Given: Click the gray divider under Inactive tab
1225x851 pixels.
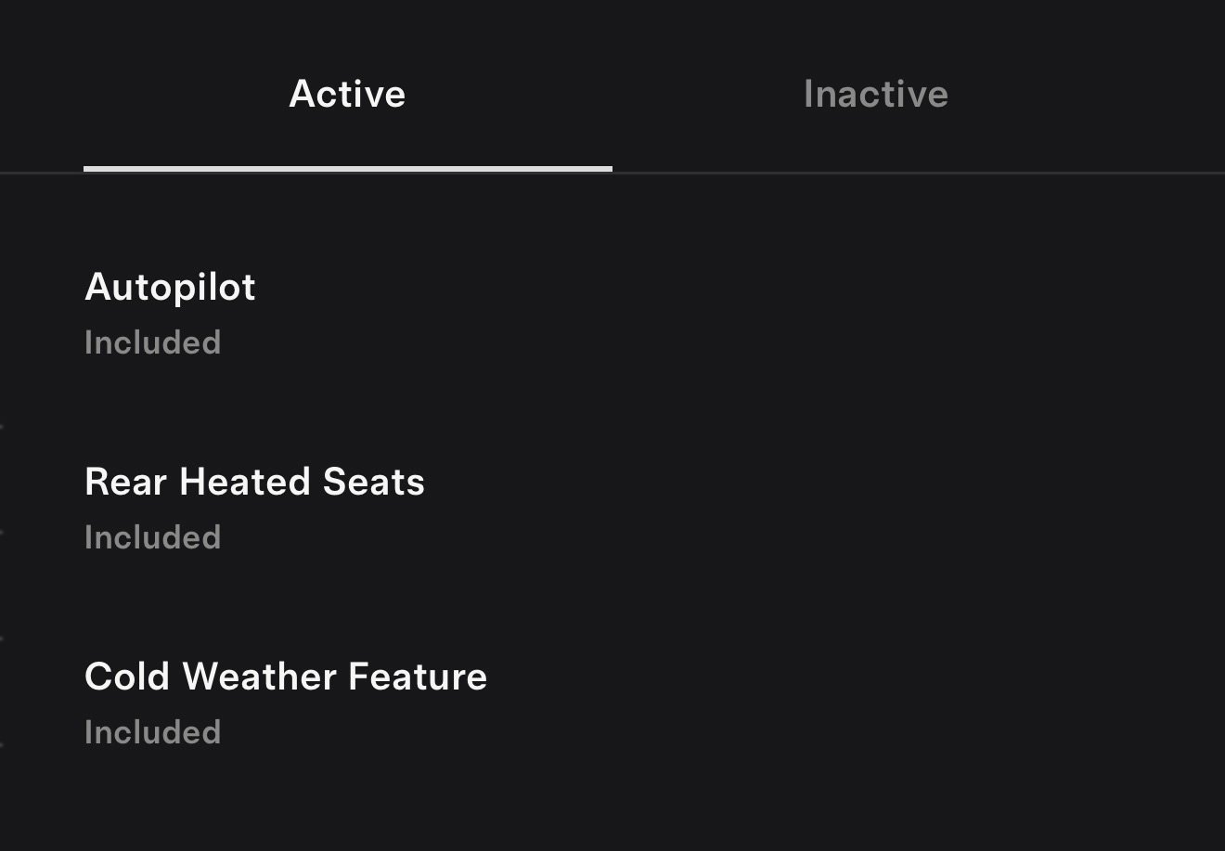Looking at the screenshot, I should (x=919, y=173).
